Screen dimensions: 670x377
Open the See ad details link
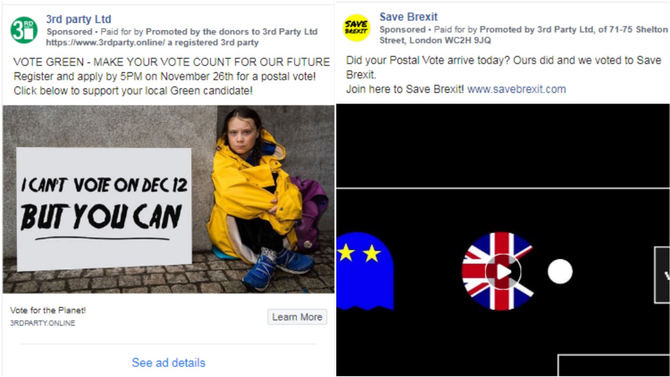coord(168,363)
